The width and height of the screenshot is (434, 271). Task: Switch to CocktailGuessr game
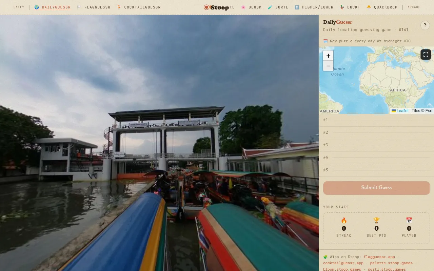tap(139, 7)
